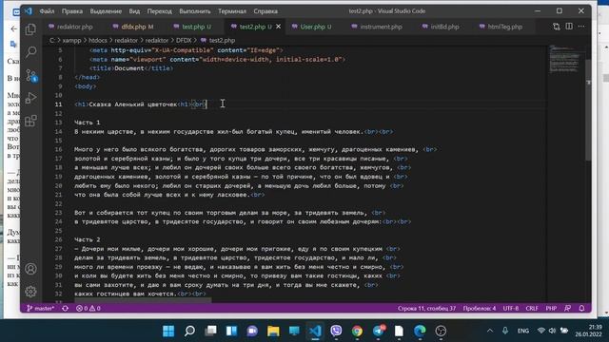Viewport: 609px width, 342px height.
Task: Open Viber from taskbar
Action: click(336, 331)
